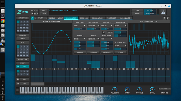Screen dimensions: 181x101
Task: Click the minus button before VCE 1
Action: point(35,18)
